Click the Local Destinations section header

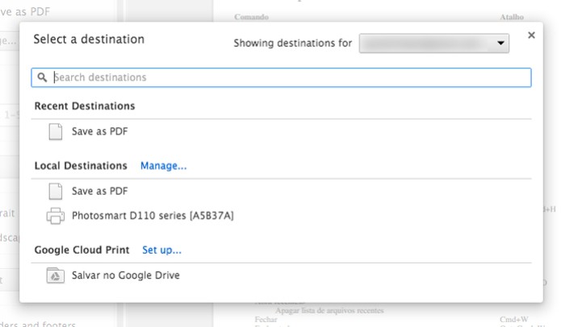pyautogui.click(x=81, y=166)
